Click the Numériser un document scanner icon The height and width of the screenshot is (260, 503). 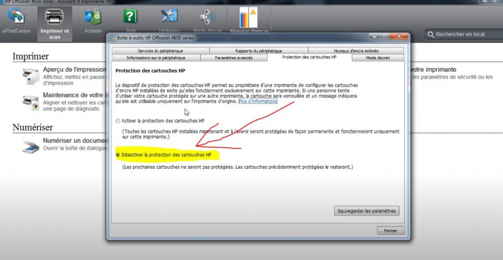[31, 146]
